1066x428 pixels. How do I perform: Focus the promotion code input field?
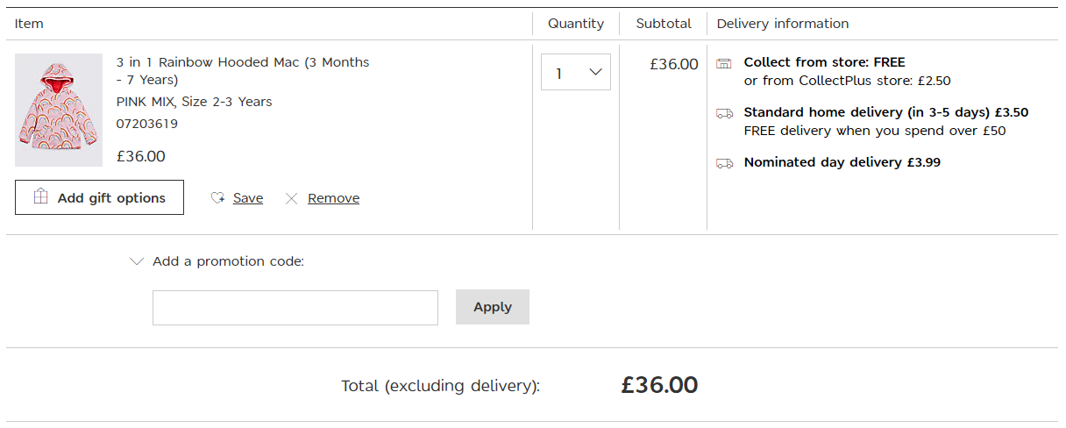(295, 308)
